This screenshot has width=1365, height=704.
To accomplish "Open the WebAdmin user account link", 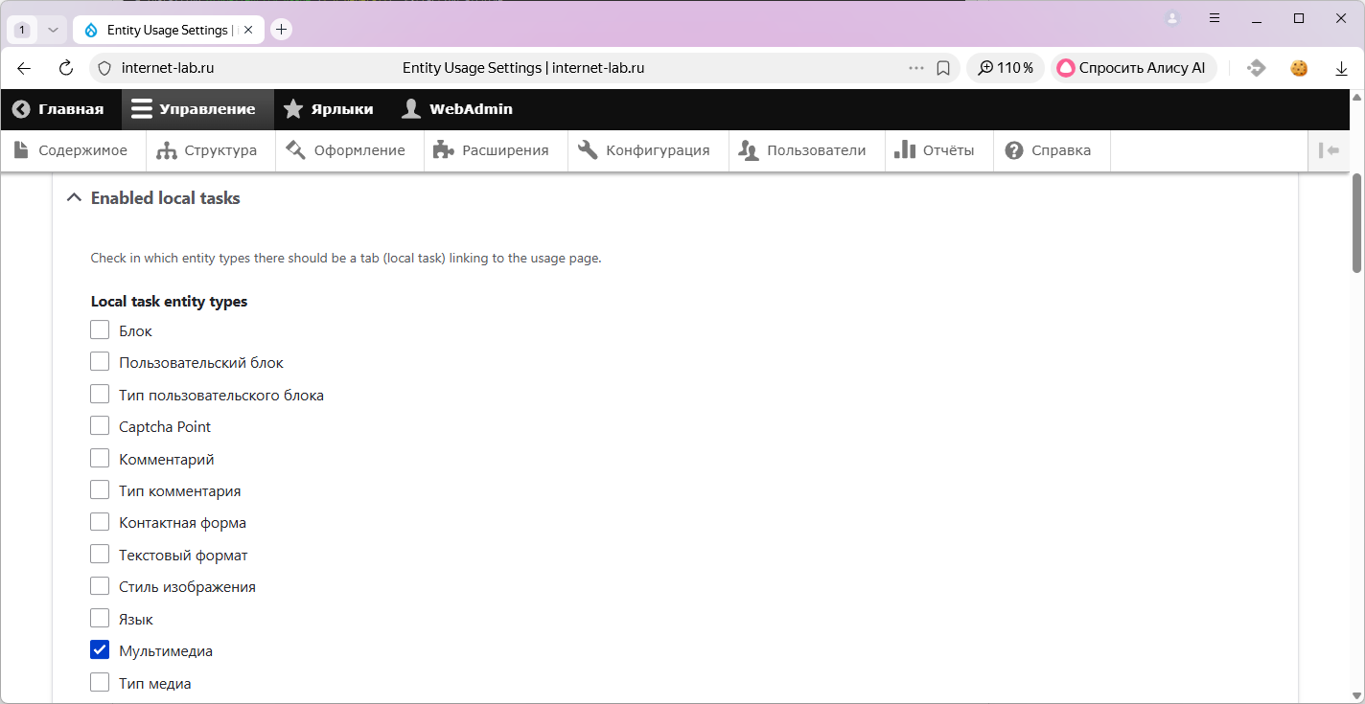I will (x=457, y=109).
